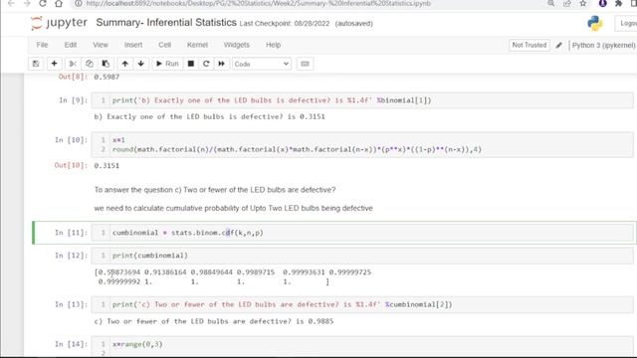Viewport: 637px width, 358px height.
Task: Open the Insert menu
Action: click(133, 45)
